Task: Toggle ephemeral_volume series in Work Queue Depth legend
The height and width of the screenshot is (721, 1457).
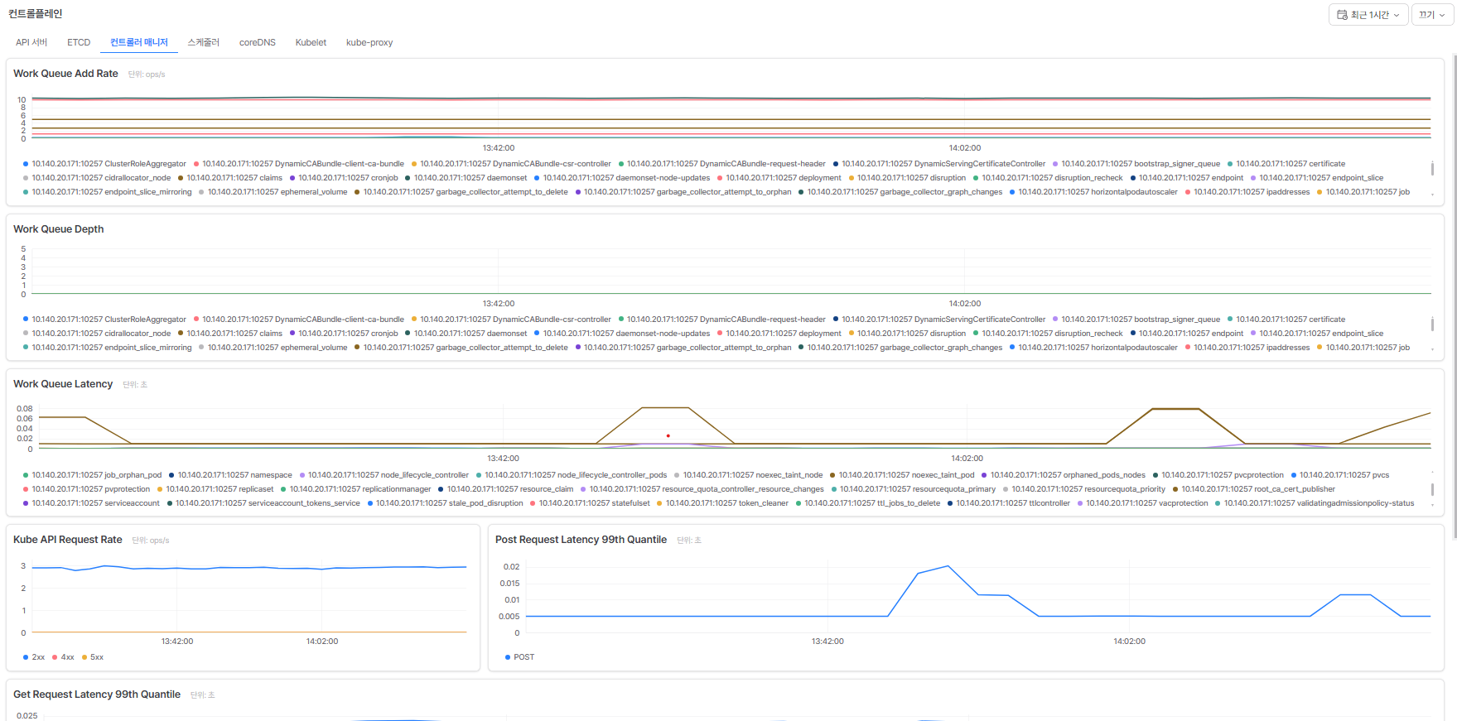Action: click(x=273, y=348)
